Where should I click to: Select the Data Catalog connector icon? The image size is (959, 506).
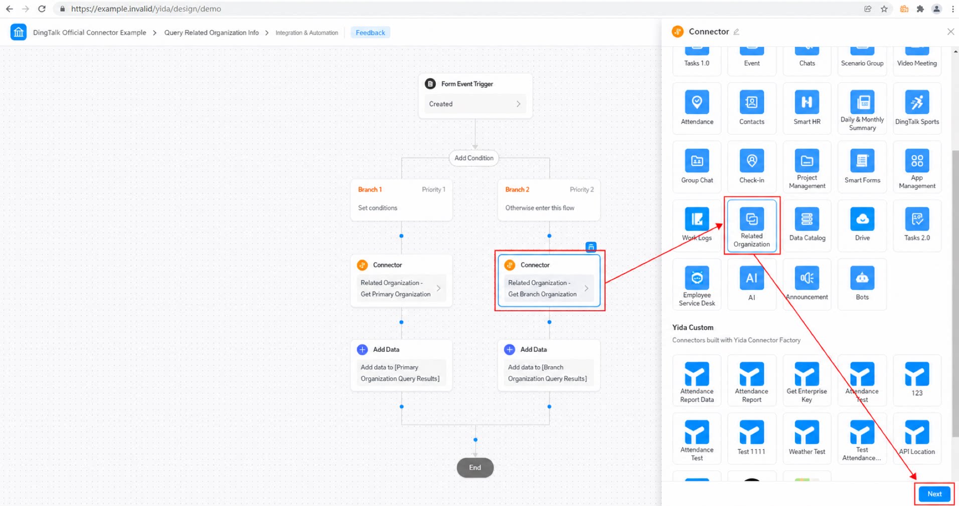807,219
